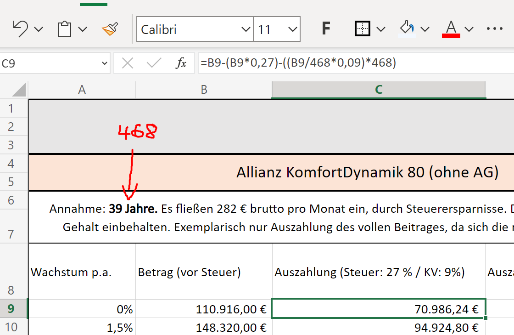Select the 'Auszahlung (Steuer: 27 % / KV: 9%)' header cell
514x335 pixels.
click(x=379, y=271)
